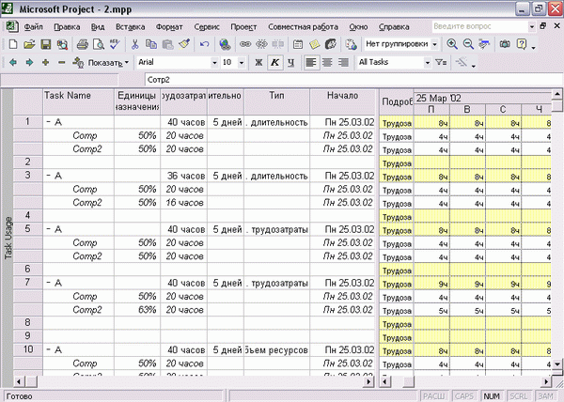Image resolution: width=564 pixels, height=402 pixels.
Task: Select row header number 7
Action: tap(27, 283)
